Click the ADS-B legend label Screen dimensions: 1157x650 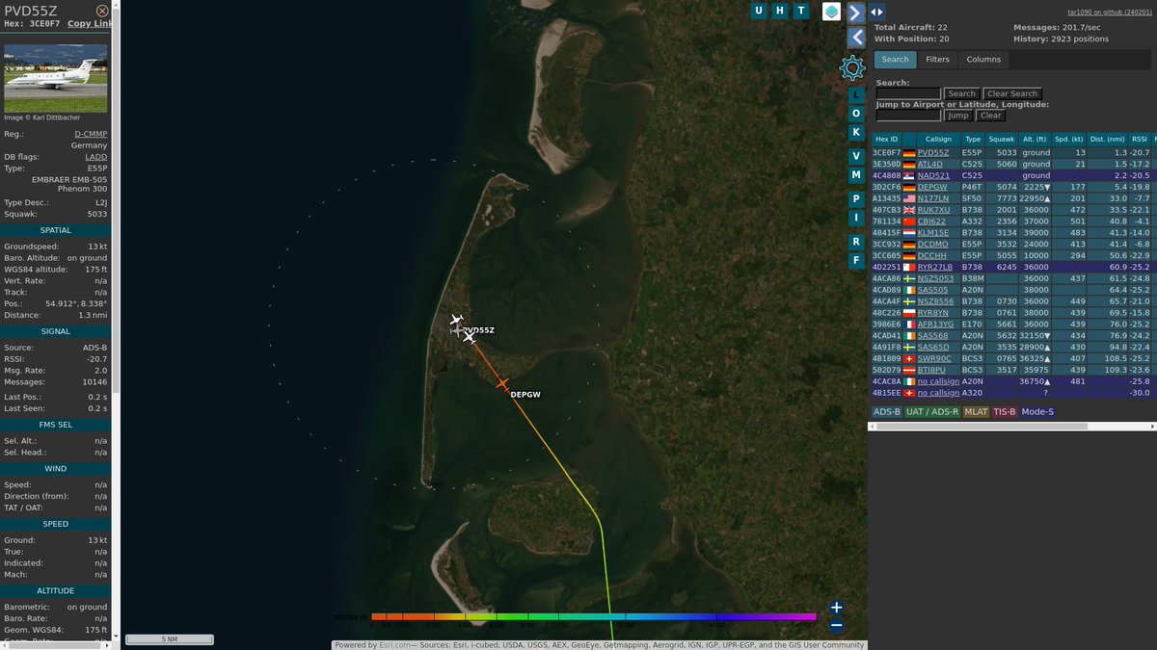(886, 412)
